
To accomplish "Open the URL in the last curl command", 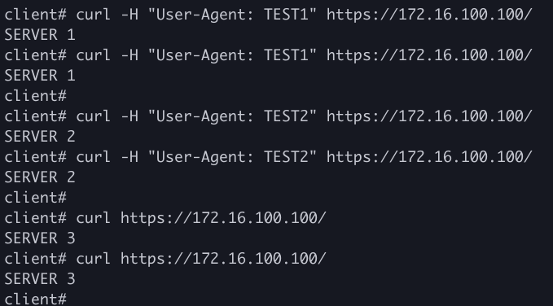I will click(x=223, y=259).
